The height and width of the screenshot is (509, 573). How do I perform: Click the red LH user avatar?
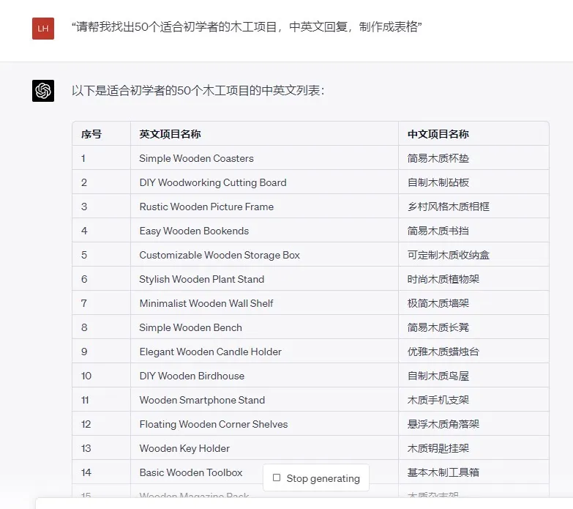click(x=43, y=29)
